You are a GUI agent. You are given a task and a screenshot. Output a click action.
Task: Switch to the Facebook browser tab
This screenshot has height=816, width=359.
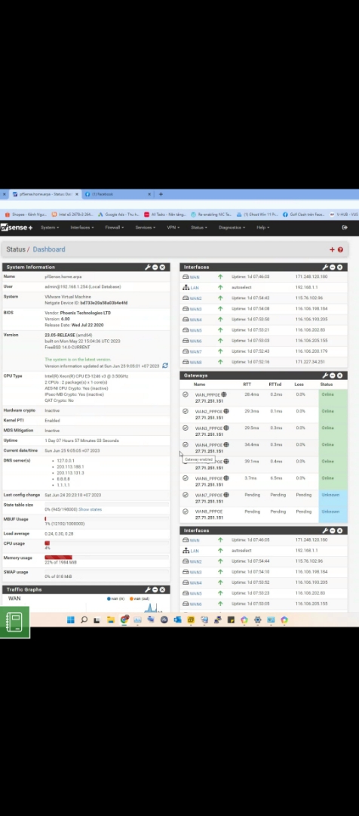118,194
